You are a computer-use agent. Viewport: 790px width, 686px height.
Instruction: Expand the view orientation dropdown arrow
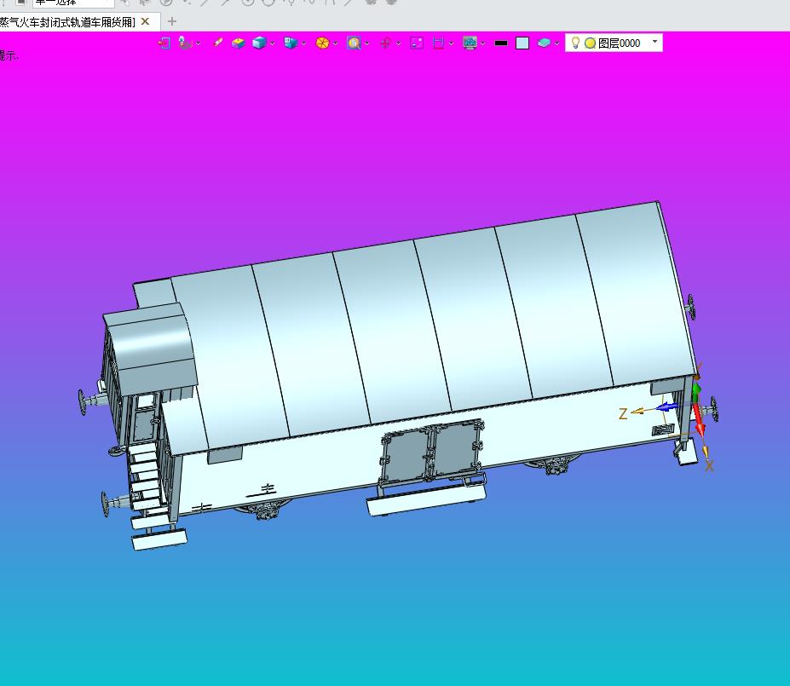coord(303,43)
